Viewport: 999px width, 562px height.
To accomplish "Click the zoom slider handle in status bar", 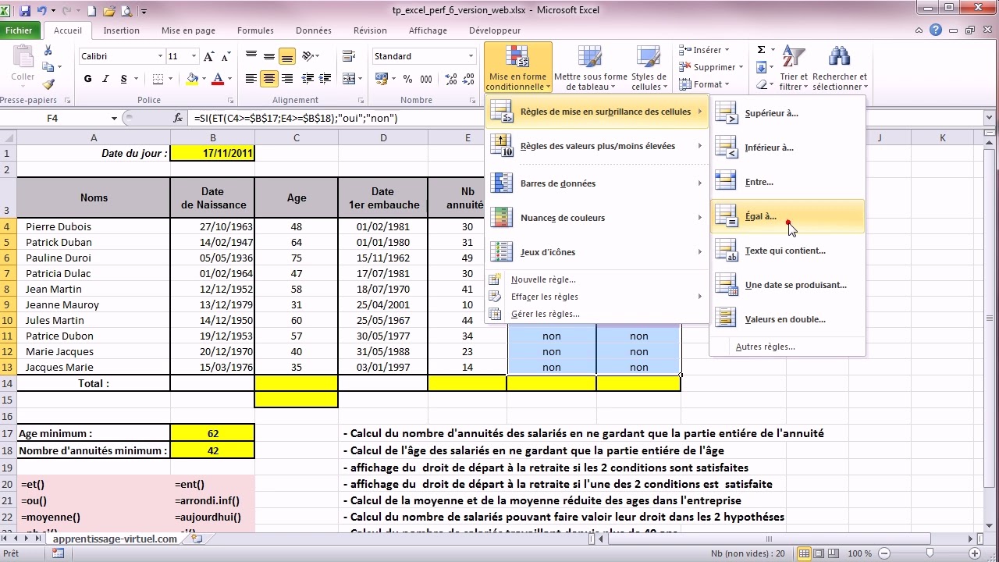I will pyautogui.click(x=928, y=553).
